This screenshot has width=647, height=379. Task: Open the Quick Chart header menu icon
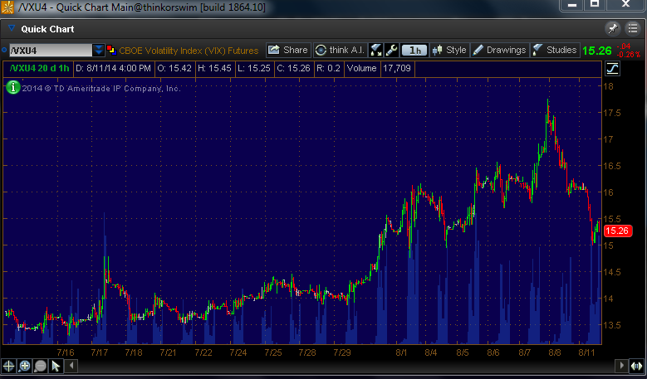[x=632, y=28]
